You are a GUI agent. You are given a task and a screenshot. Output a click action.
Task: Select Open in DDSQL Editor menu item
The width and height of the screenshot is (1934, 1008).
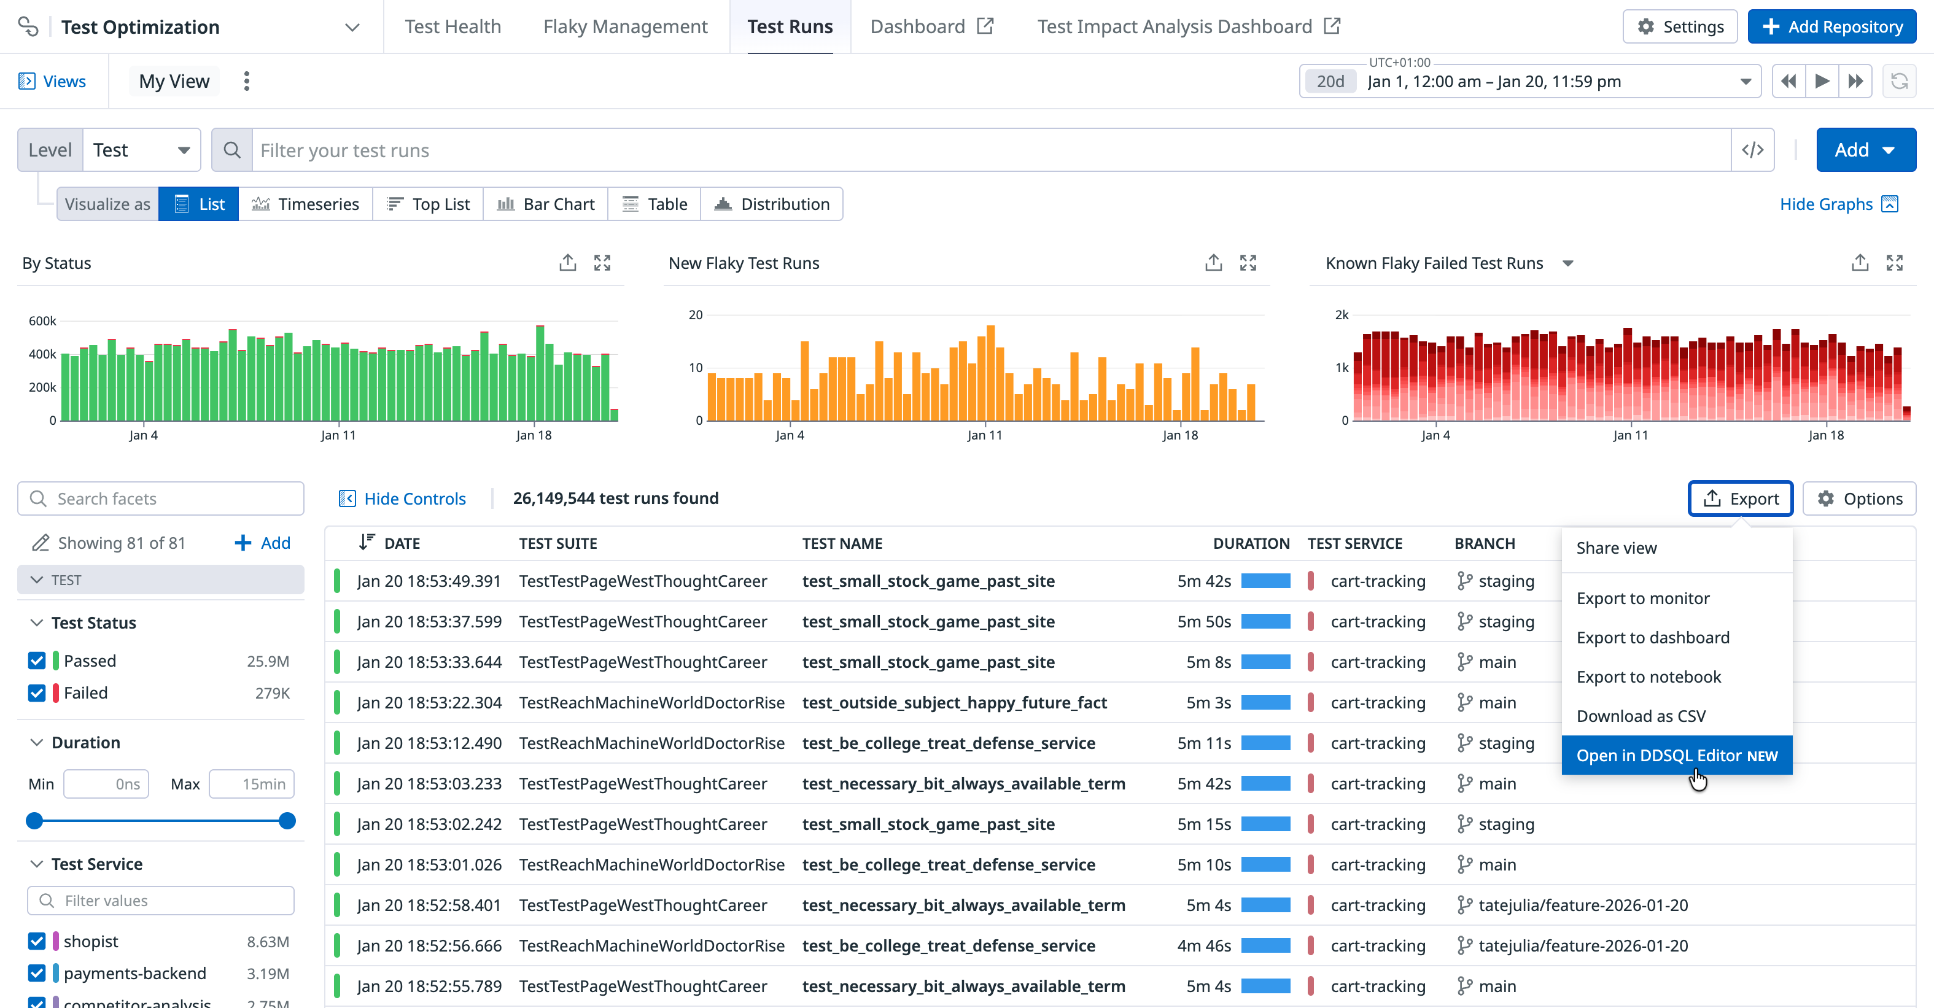pos(1676,755)
